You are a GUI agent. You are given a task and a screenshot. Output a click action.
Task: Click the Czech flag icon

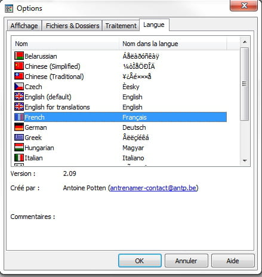[19, 87]
